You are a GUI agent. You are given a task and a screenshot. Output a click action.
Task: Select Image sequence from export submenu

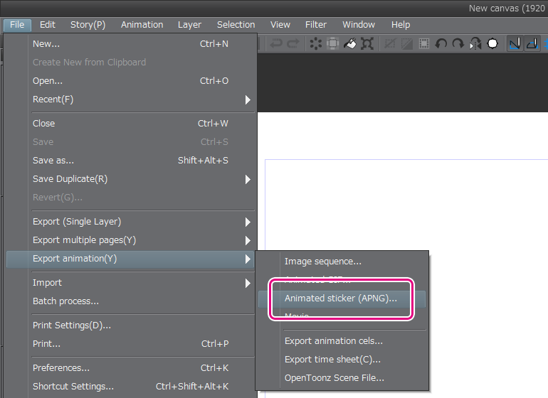tap(323, 262)
